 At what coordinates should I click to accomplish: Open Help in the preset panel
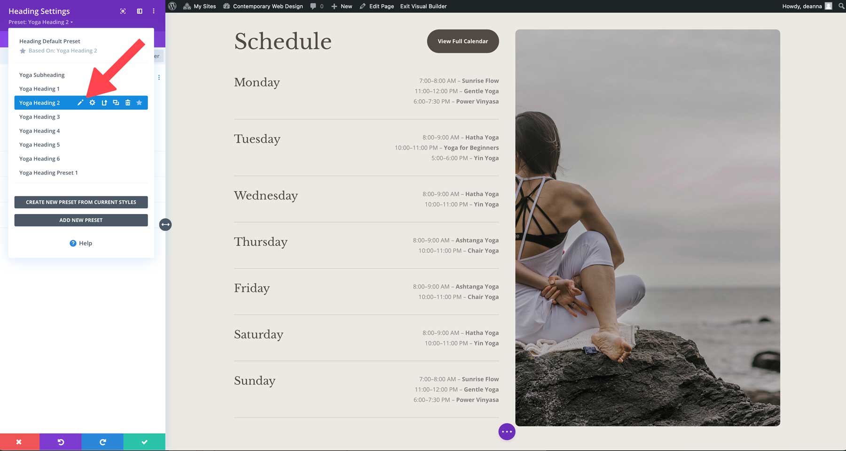[x=80, y=243]
